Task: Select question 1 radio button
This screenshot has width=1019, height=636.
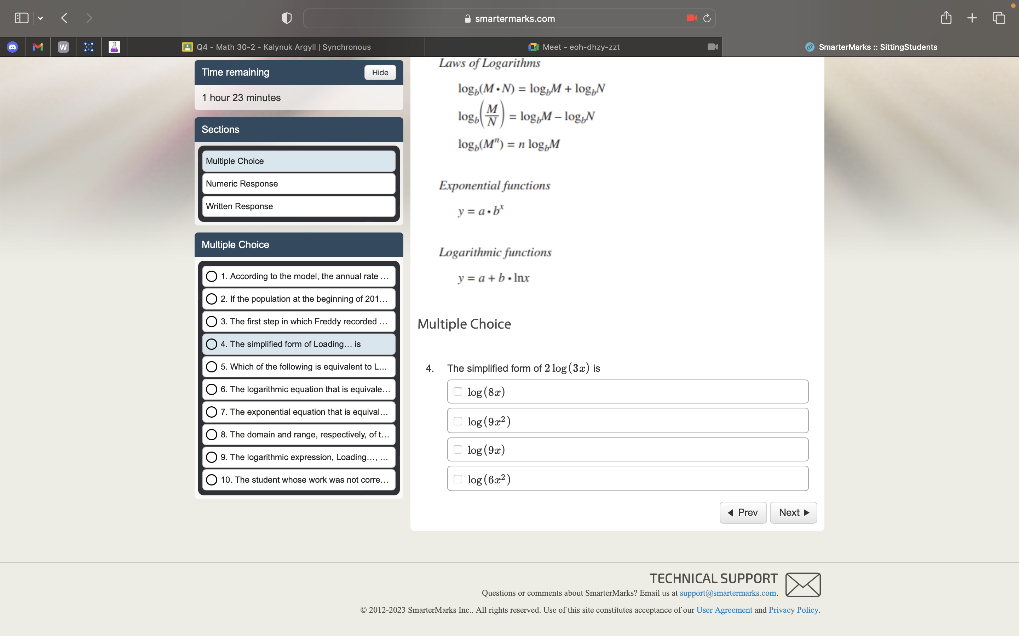Action: (x=212, y=276)
